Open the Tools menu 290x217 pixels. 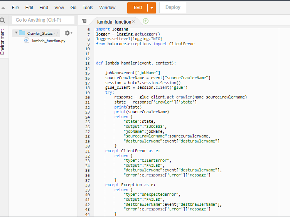click(88, 8)
